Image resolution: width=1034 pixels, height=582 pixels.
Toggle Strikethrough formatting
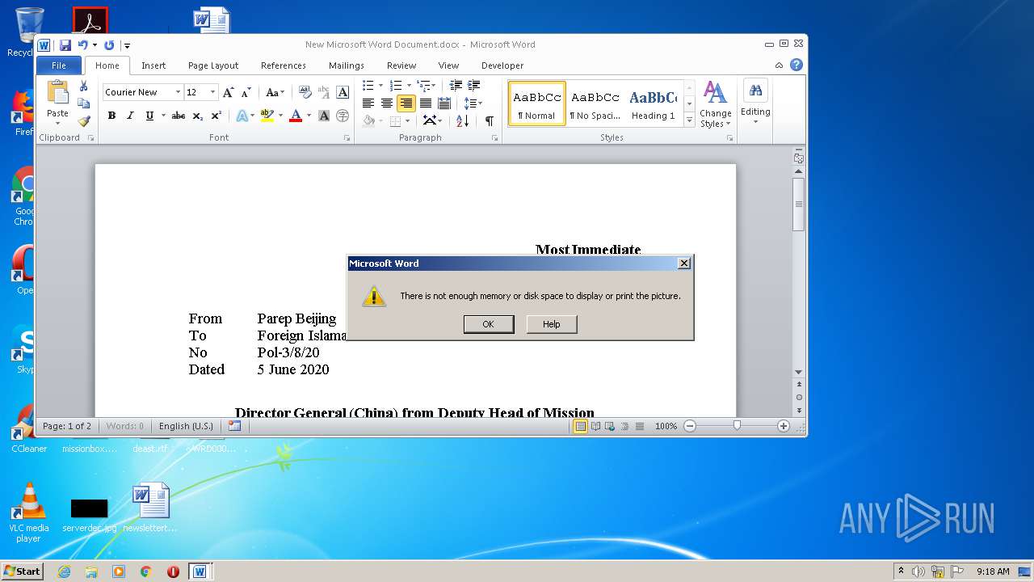179,116
